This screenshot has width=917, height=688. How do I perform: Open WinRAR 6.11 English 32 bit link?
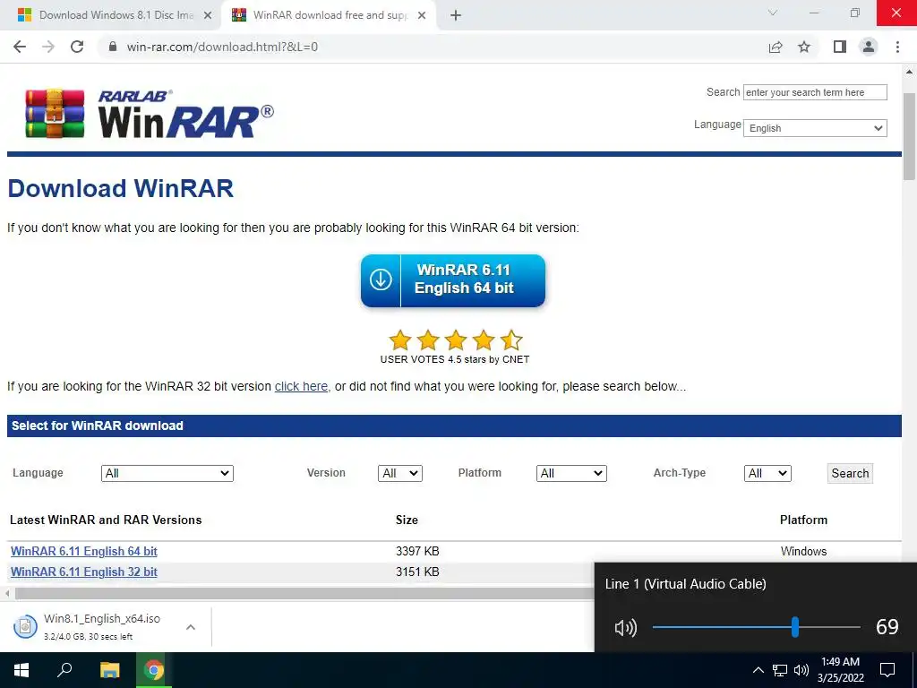click(x=84, y=572)
